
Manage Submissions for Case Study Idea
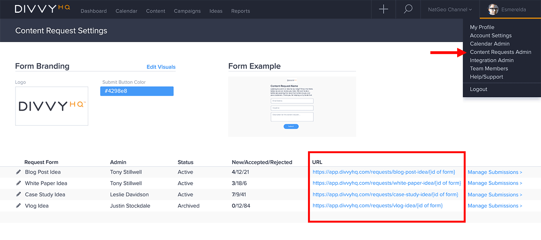click(x=495, y=194)
